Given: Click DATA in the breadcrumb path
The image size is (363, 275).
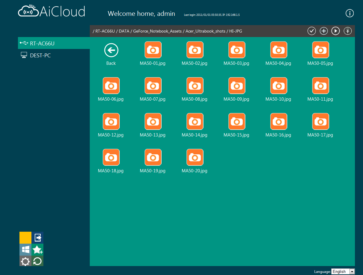Looking at the screenshot, I should coord(124,31).
